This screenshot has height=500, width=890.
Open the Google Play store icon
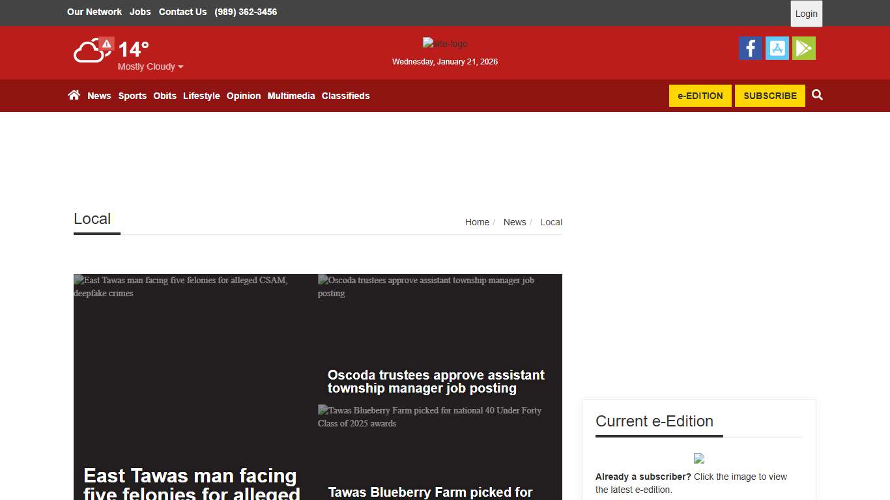pos(803,48)
